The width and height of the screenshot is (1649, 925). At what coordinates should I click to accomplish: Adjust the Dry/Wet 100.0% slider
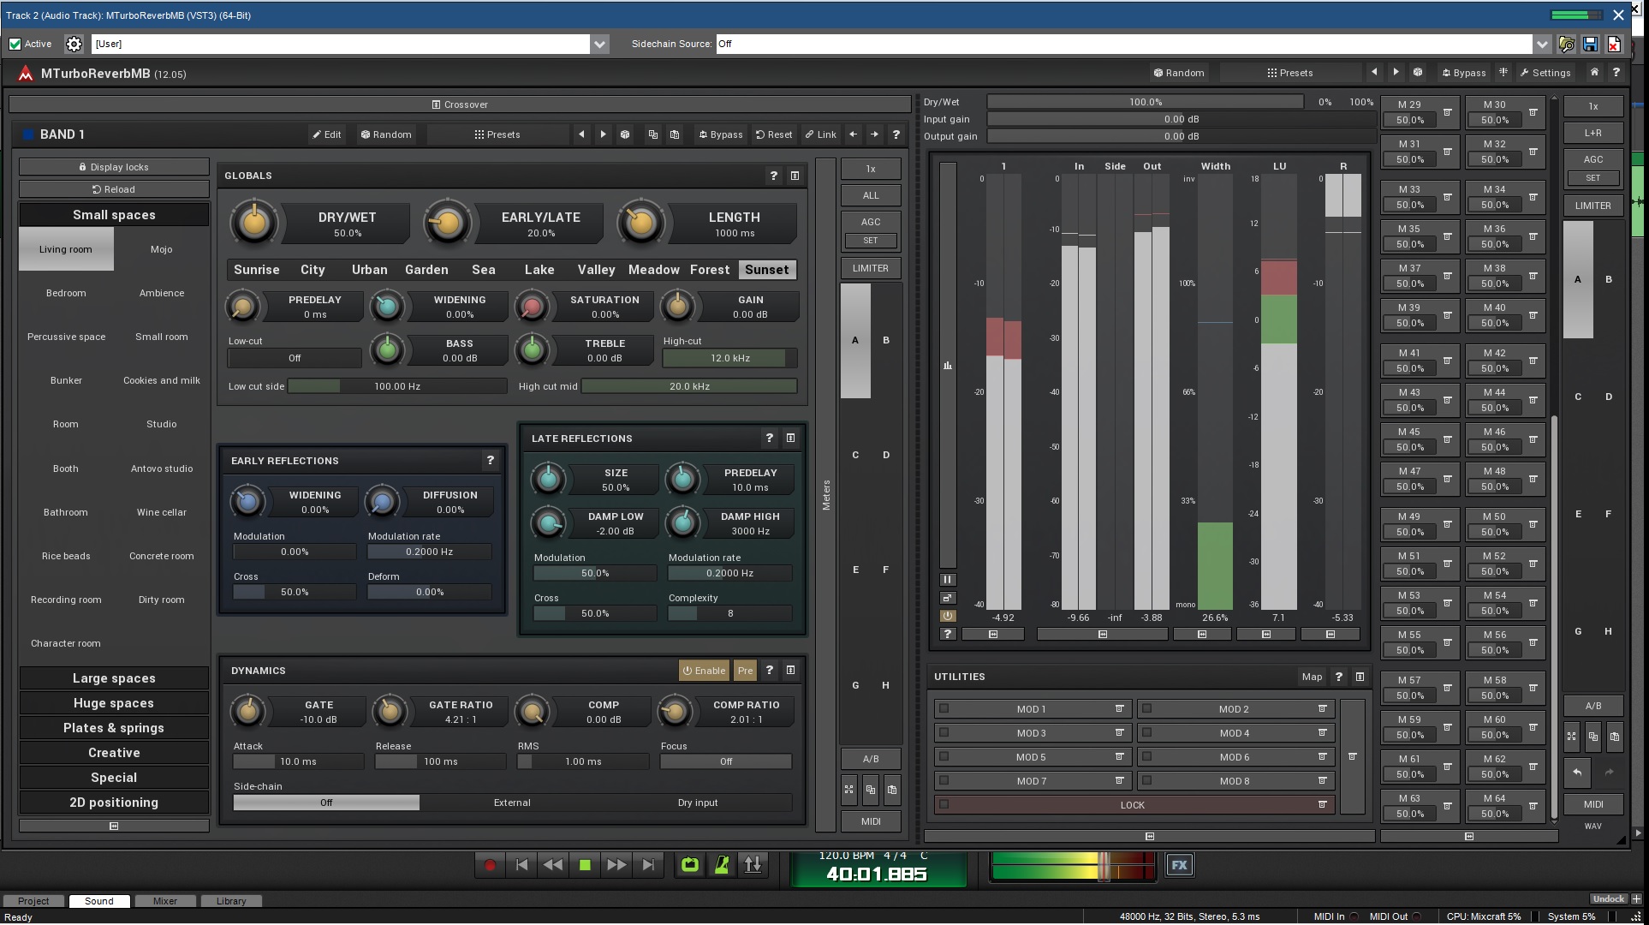[x=1145, y=102]
